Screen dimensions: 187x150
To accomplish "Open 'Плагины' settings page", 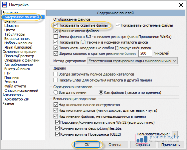I will pyautogui.click(x=12, y=77).
